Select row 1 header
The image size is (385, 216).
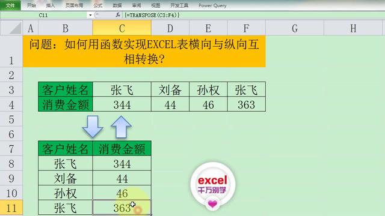[11, 52]
